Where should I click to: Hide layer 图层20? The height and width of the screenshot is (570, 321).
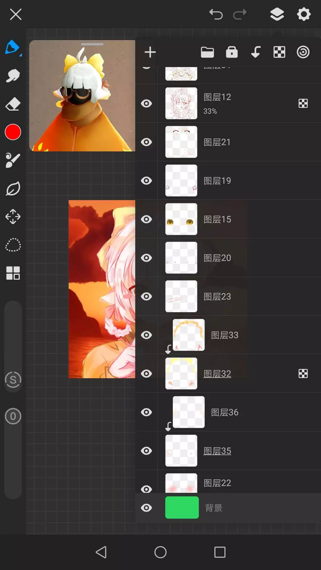click(x=146, y=258)
